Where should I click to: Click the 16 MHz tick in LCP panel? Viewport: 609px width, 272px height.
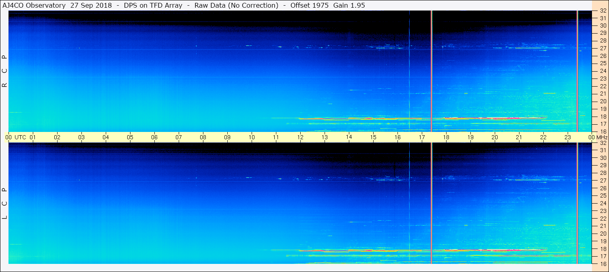pyautogui.click(x=603, y=263)
